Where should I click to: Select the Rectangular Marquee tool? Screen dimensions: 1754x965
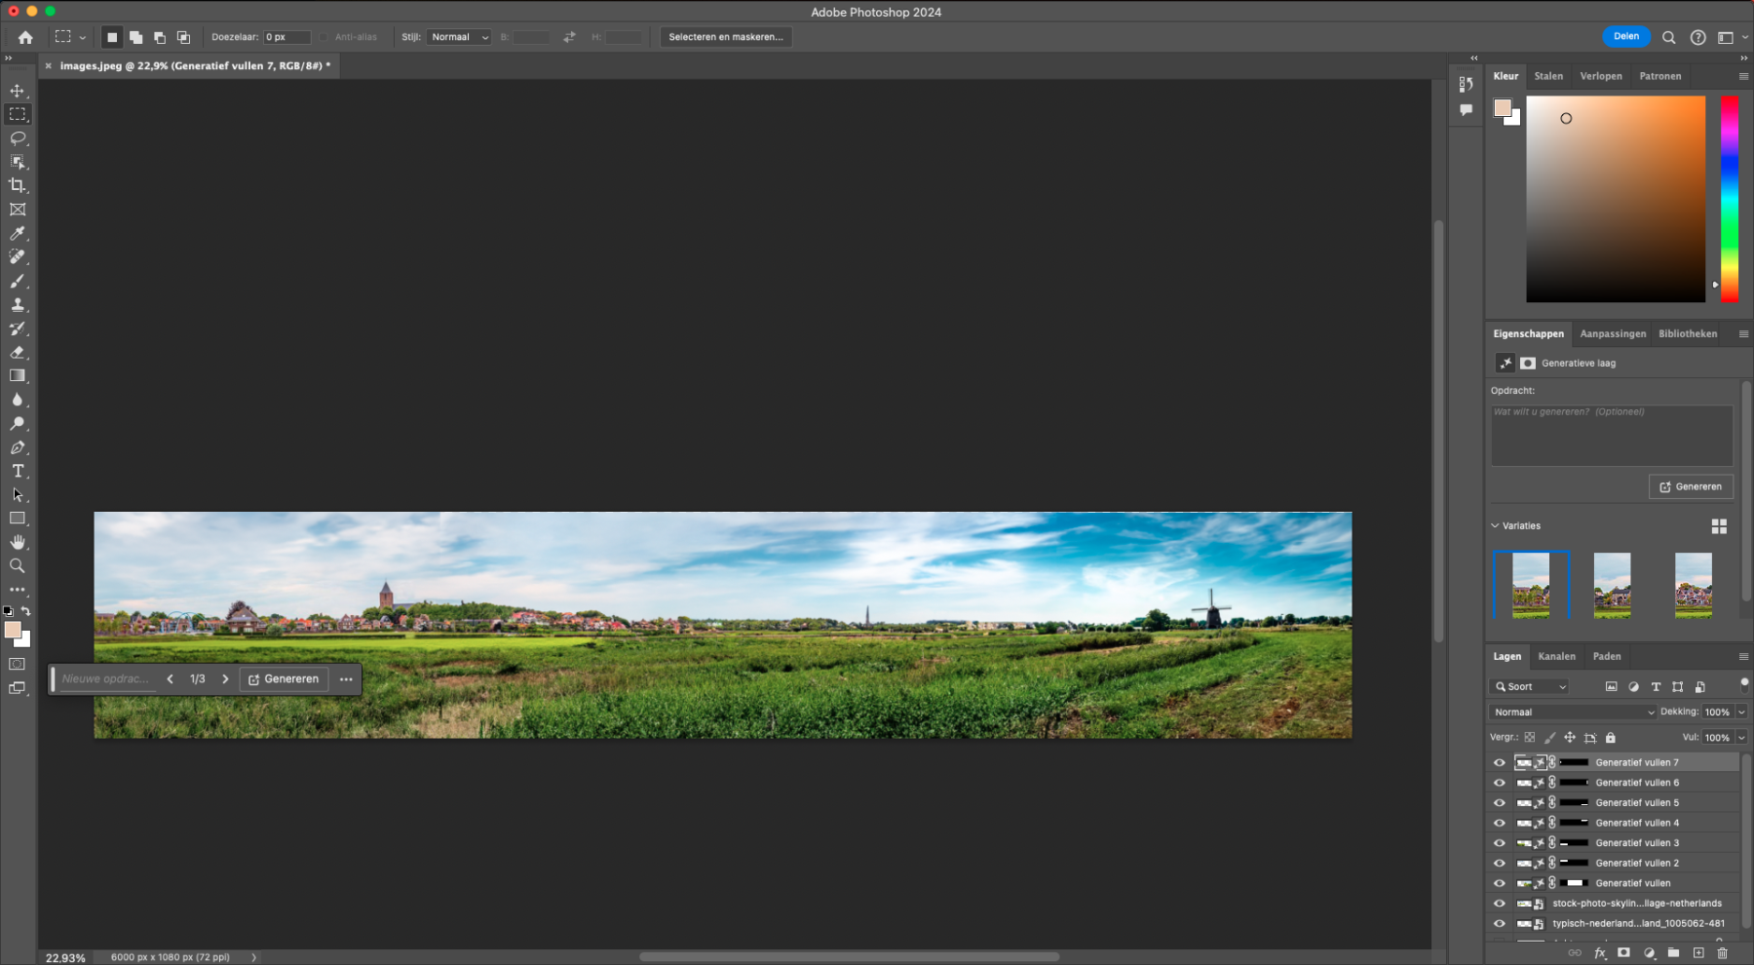click(x=18, y=114)
